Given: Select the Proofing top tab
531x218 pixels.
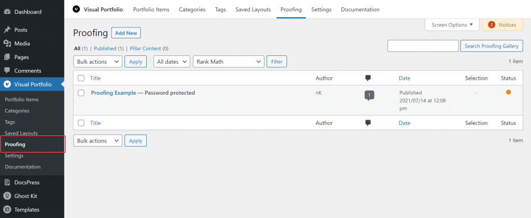Looking at the screenshot, I should tap(291, 9).
